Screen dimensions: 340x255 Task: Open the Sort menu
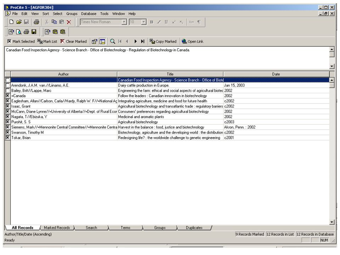(46, 14)
